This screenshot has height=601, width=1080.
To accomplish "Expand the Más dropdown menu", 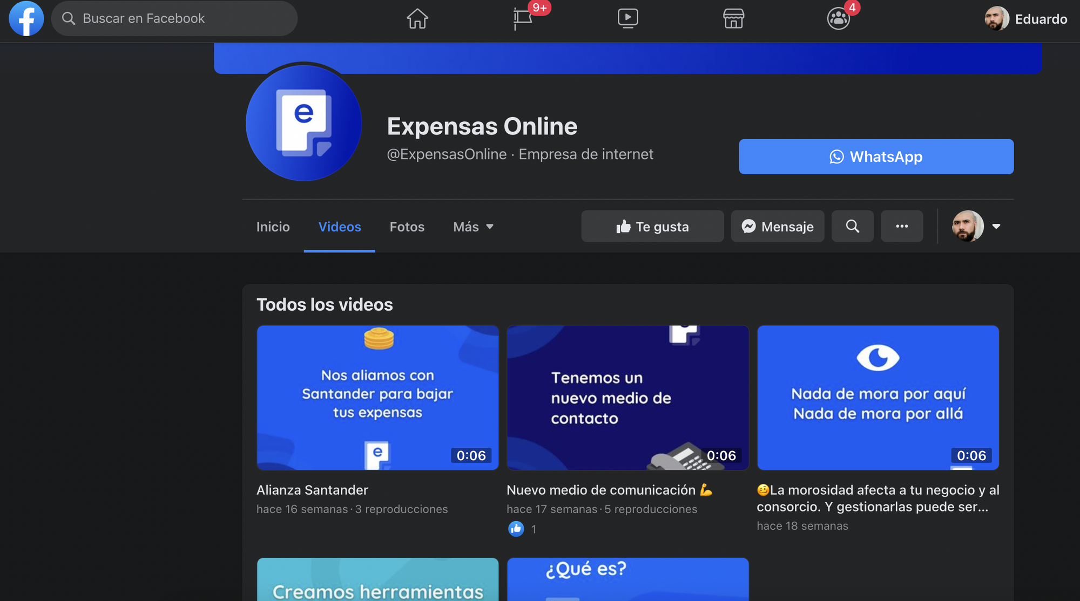I will click(x=473, y=227).
